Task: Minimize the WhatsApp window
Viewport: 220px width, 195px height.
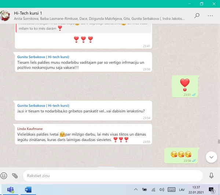Action: coord(190,4)
